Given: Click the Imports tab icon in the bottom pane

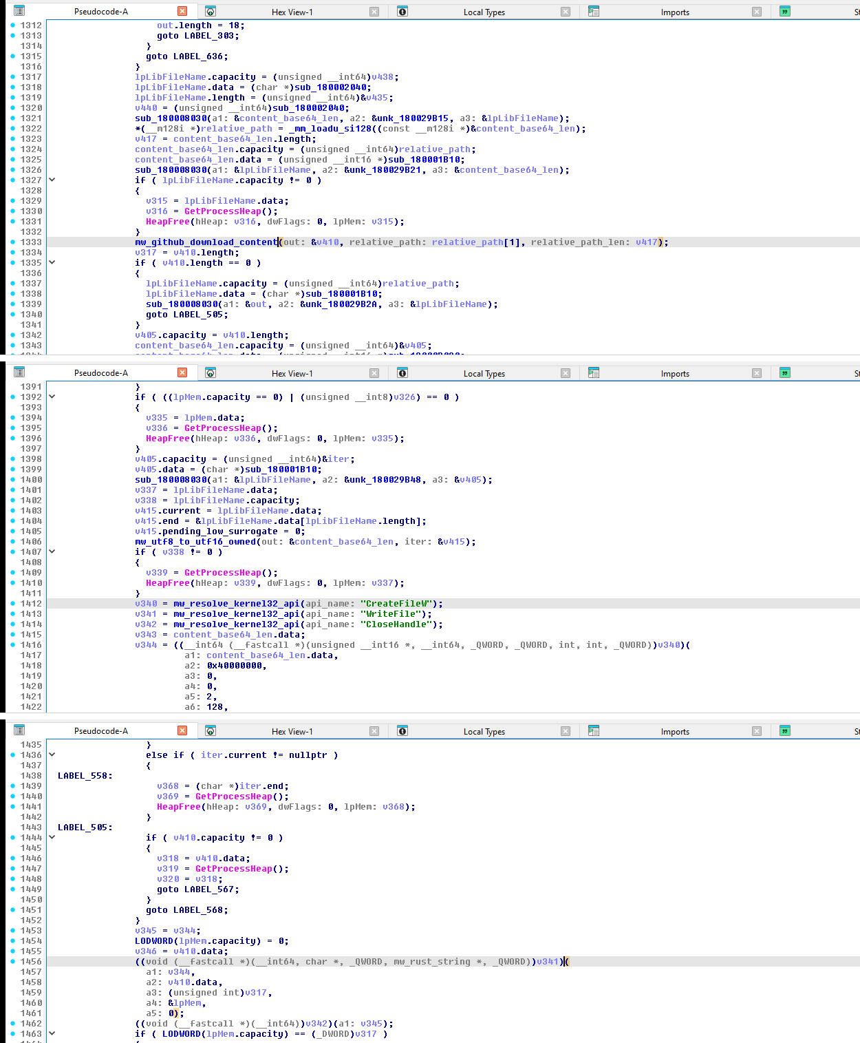Looking at the screenshot, I should 594,730.
